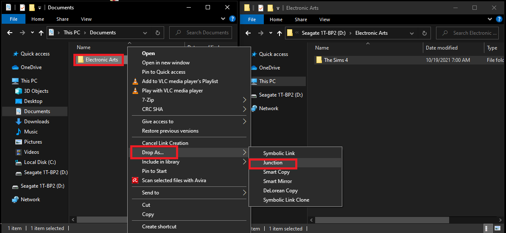
Task: Click Properties icon in Documents title bar
Action: (23, 7)
